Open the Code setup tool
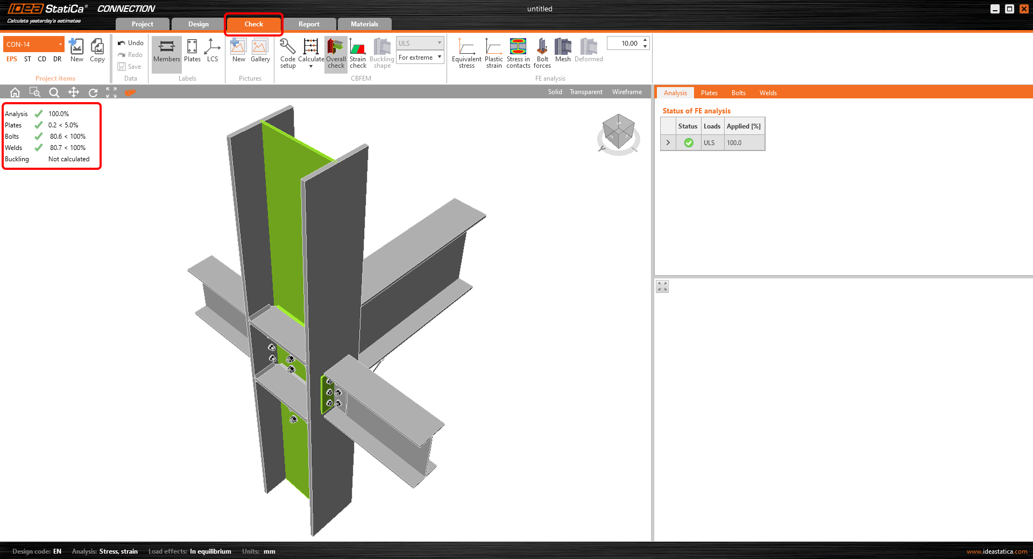Image resolution: width=1033 pixels, height=559 pixels. (x=287, y=53)
